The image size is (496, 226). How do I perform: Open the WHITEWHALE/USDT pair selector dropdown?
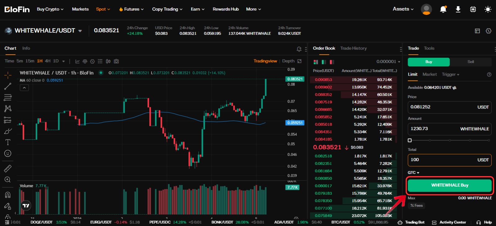click(80, 31)
